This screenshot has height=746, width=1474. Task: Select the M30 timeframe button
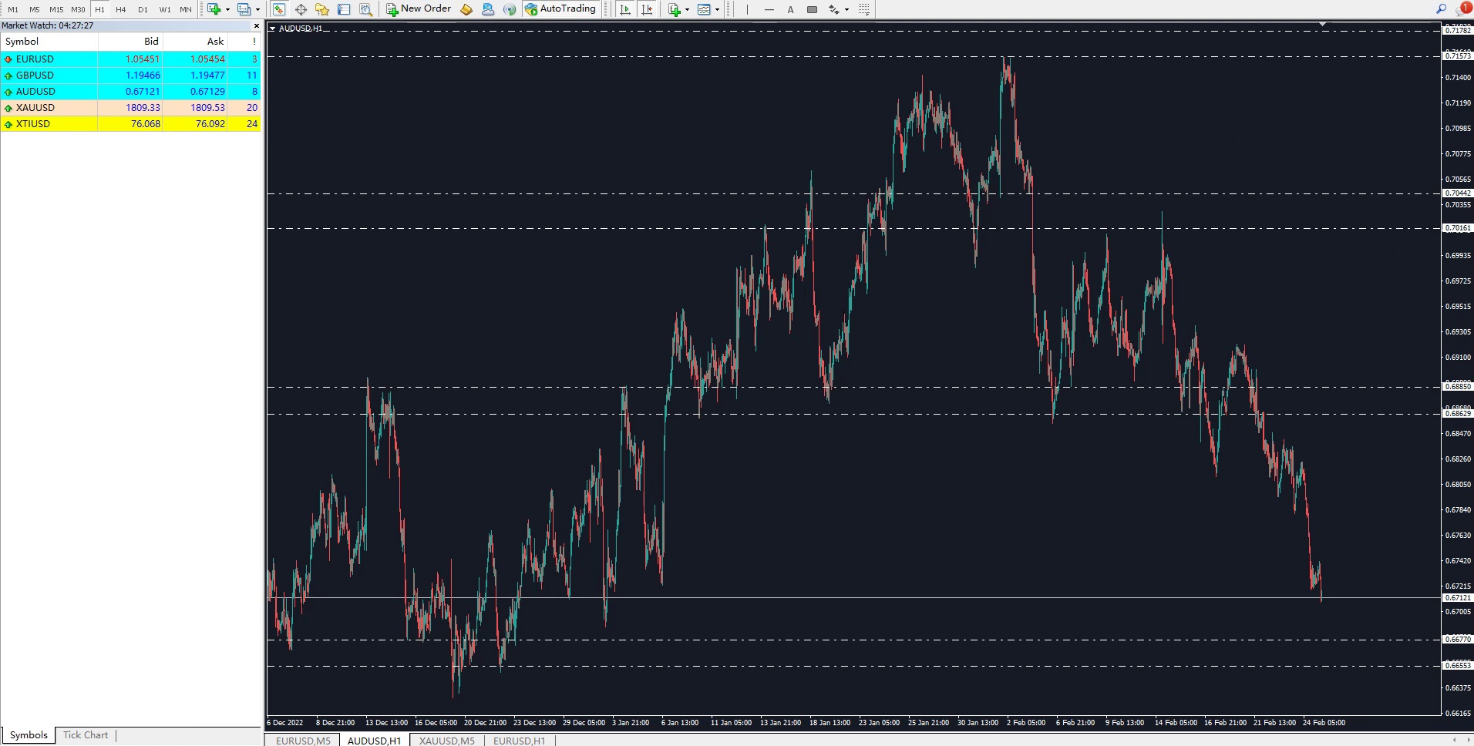click(78, 9)
